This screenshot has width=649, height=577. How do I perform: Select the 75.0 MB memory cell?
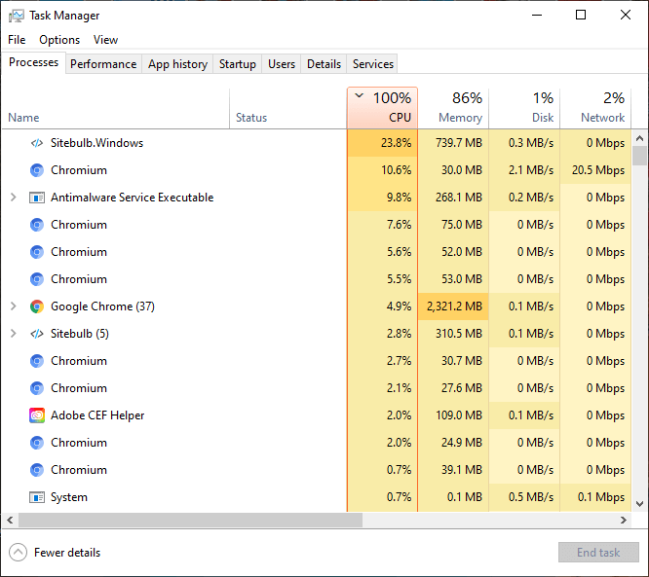click(453, 225)
